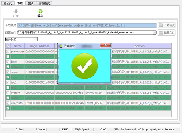
Task: Click the 下载完成 dialog title icon
Action: point(61,46)
